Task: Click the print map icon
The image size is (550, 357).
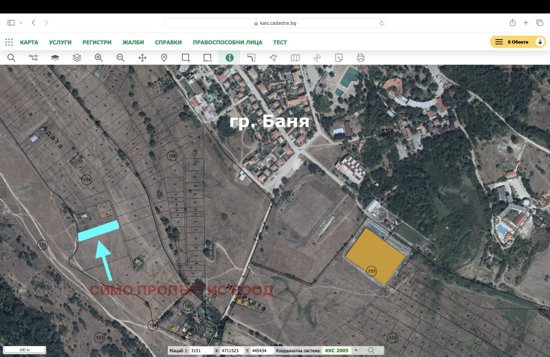Action: (360, 58)
